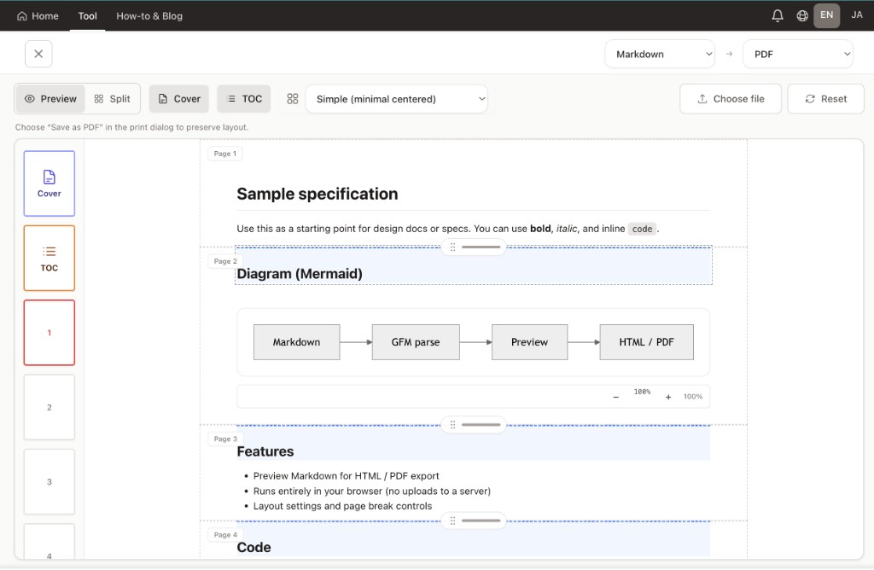Open the Tool tab
This screenshot has height=570, width=874.
click(88, 15)
